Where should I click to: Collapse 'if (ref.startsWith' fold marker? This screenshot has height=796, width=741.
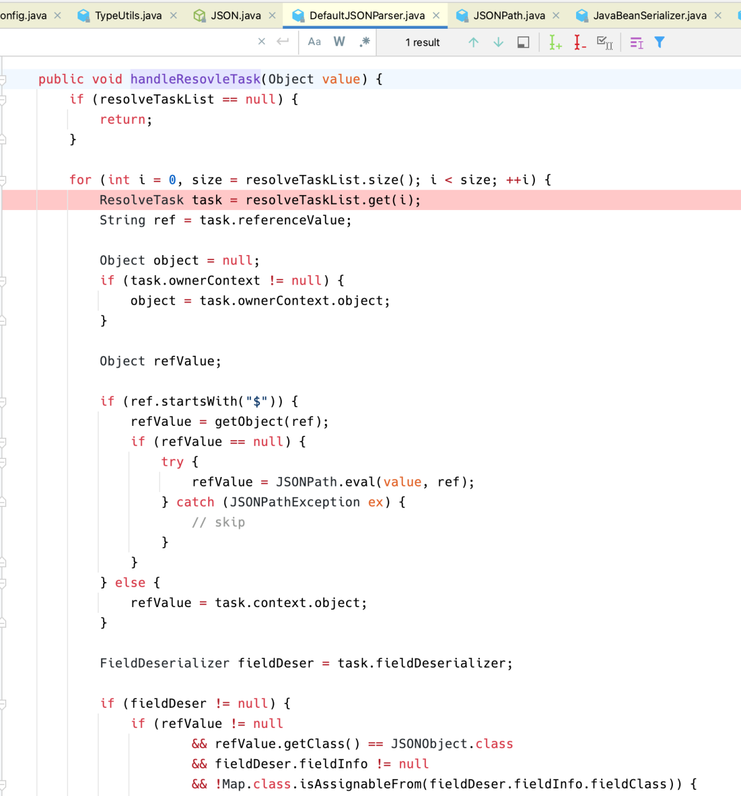click(x=3, y=401)
